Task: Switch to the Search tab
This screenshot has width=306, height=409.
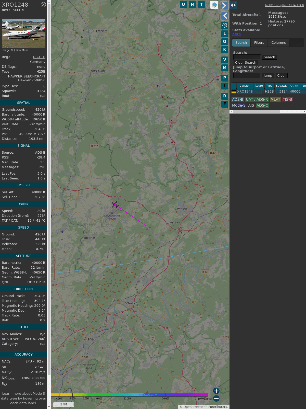Action: click(241, 43)
